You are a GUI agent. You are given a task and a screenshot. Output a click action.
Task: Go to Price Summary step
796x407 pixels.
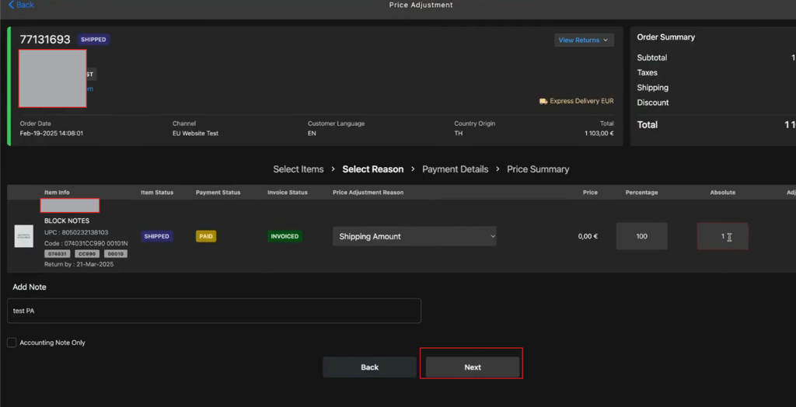click(x=538, y=169)
